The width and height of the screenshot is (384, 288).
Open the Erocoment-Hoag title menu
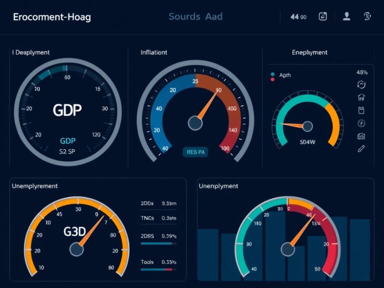point(52,17)
